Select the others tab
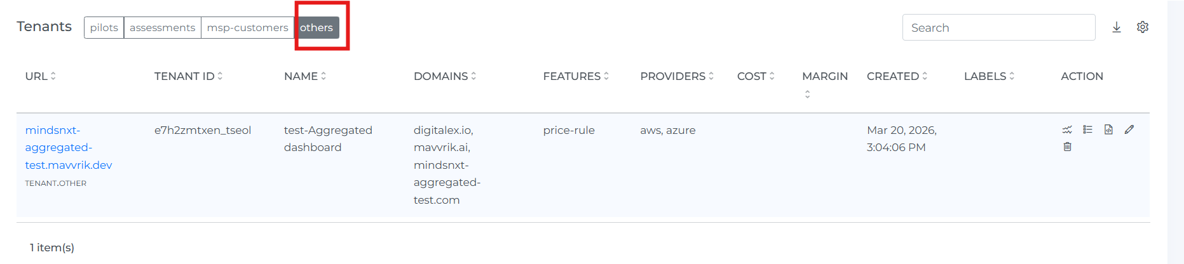 point(316,27)
